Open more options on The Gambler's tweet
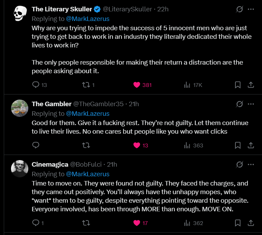The image size is (262, 235). coord(251,104)
